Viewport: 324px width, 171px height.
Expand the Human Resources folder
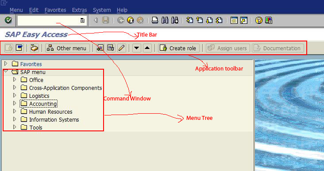point(15,111)
